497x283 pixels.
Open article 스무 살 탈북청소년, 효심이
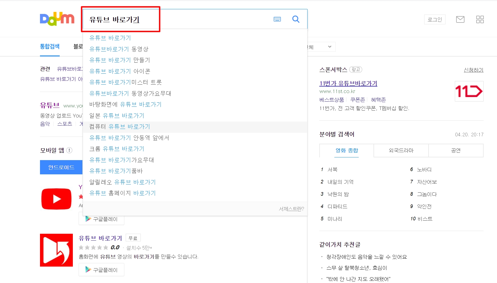pyautogui.click(x=357, y=268)
